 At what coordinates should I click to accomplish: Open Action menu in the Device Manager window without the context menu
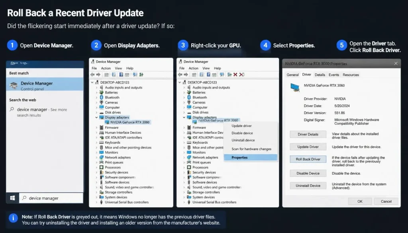coord(106,68)
